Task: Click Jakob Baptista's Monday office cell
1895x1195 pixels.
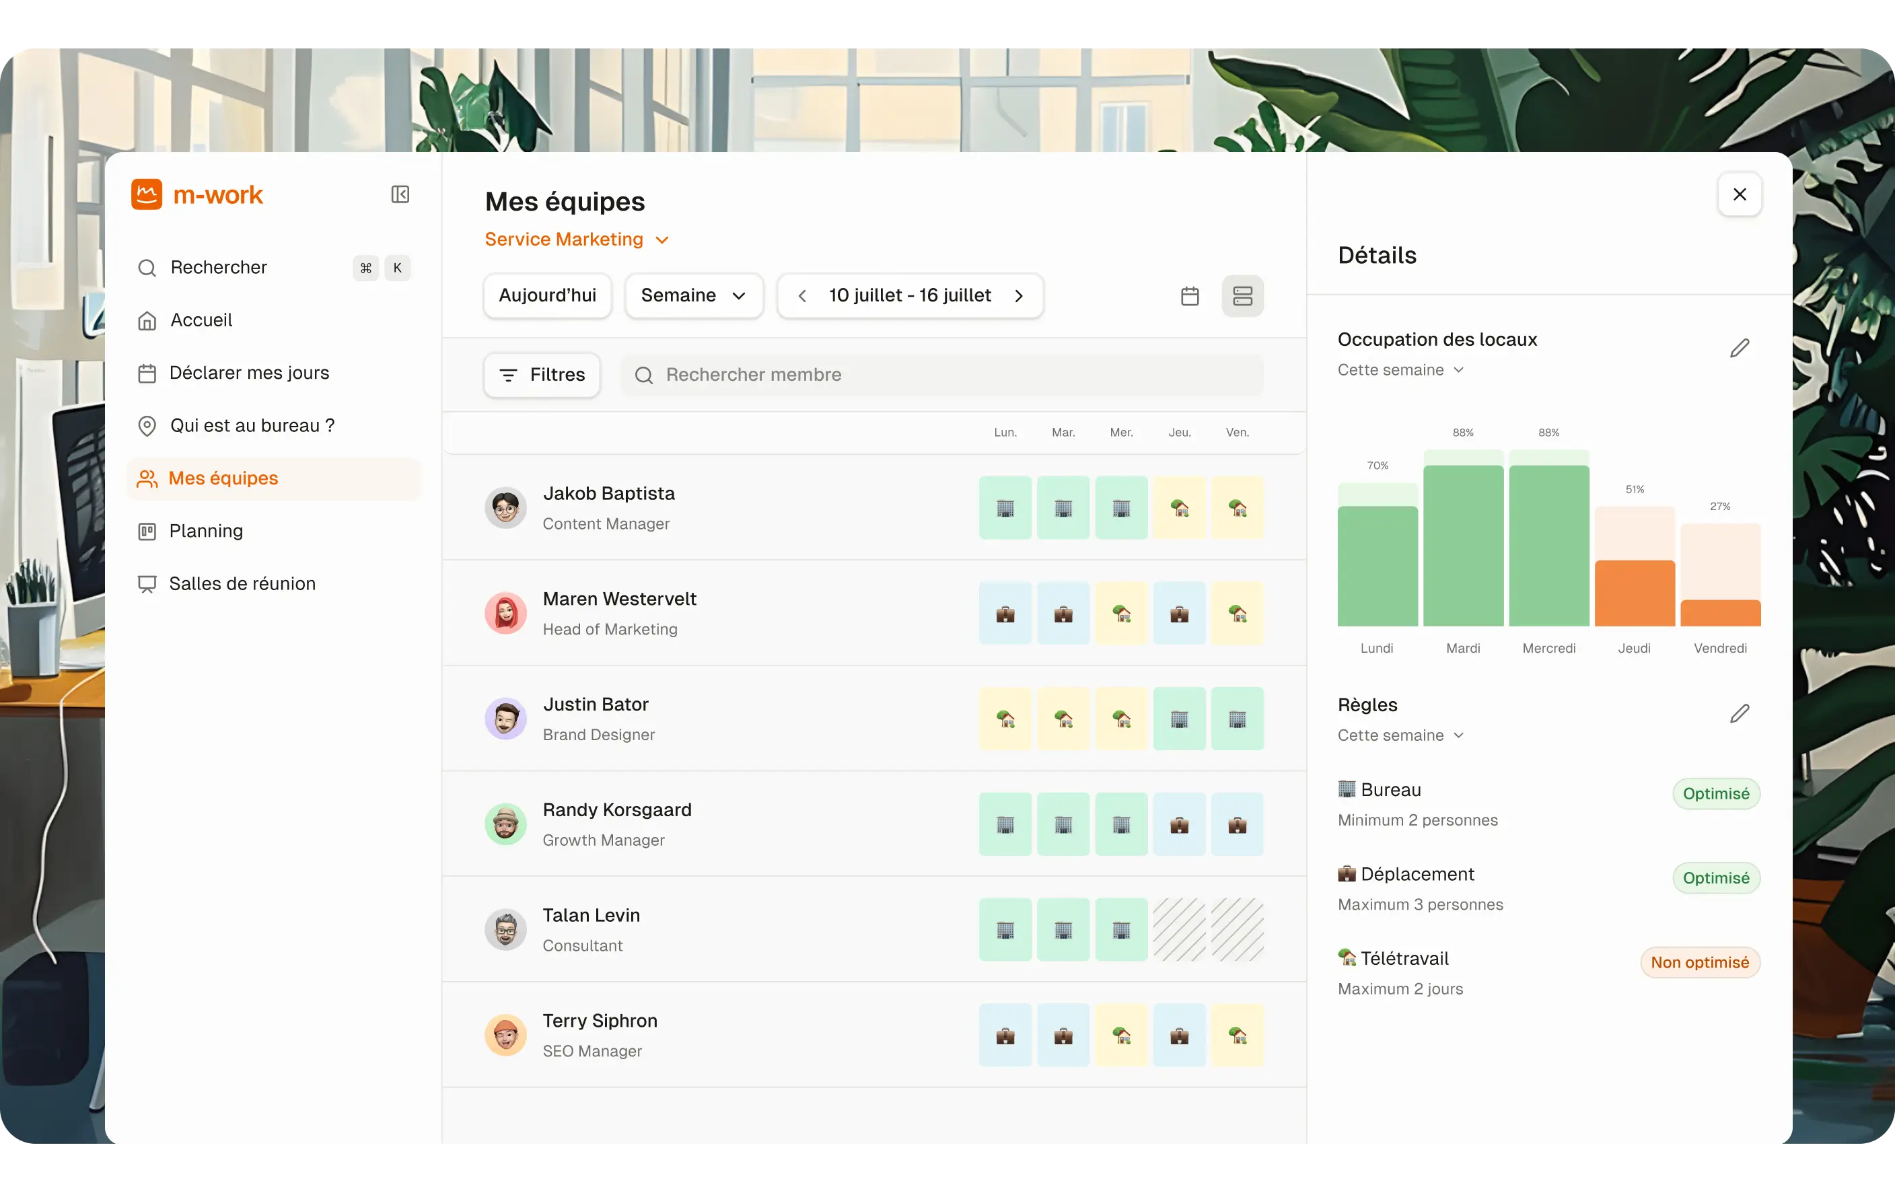Action: 1005,508
